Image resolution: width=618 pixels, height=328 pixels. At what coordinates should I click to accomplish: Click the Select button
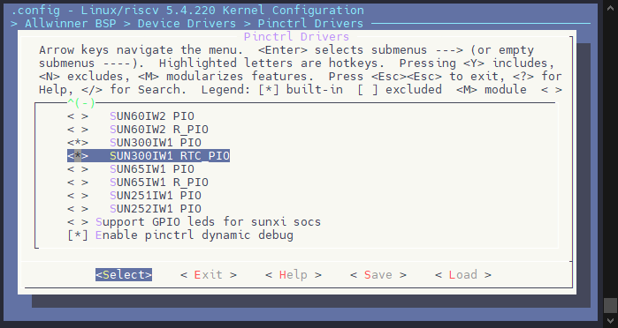(124, 274)
